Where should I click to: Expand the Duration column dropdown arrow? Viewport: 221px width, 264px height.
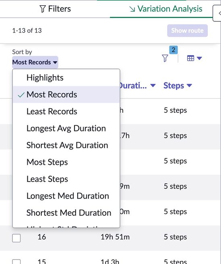coord(153,85)
